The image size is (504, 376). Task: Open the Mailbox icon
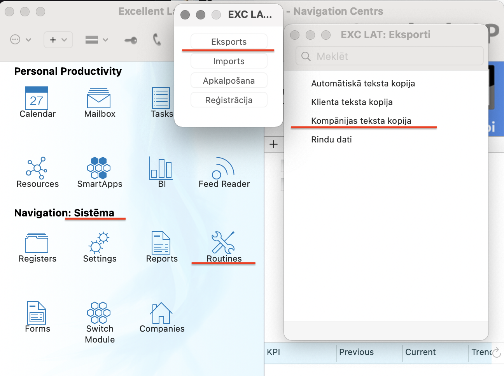[99, 98]
